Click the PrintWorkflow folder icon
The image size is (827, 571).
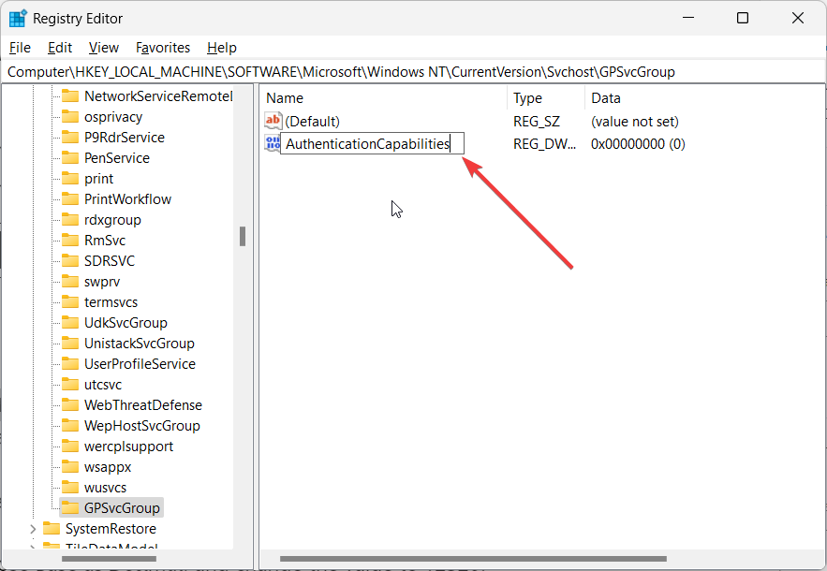69,198
